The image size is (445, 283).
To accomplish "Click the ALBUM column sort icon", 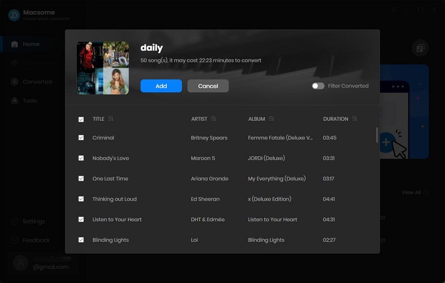I will 271,119.
